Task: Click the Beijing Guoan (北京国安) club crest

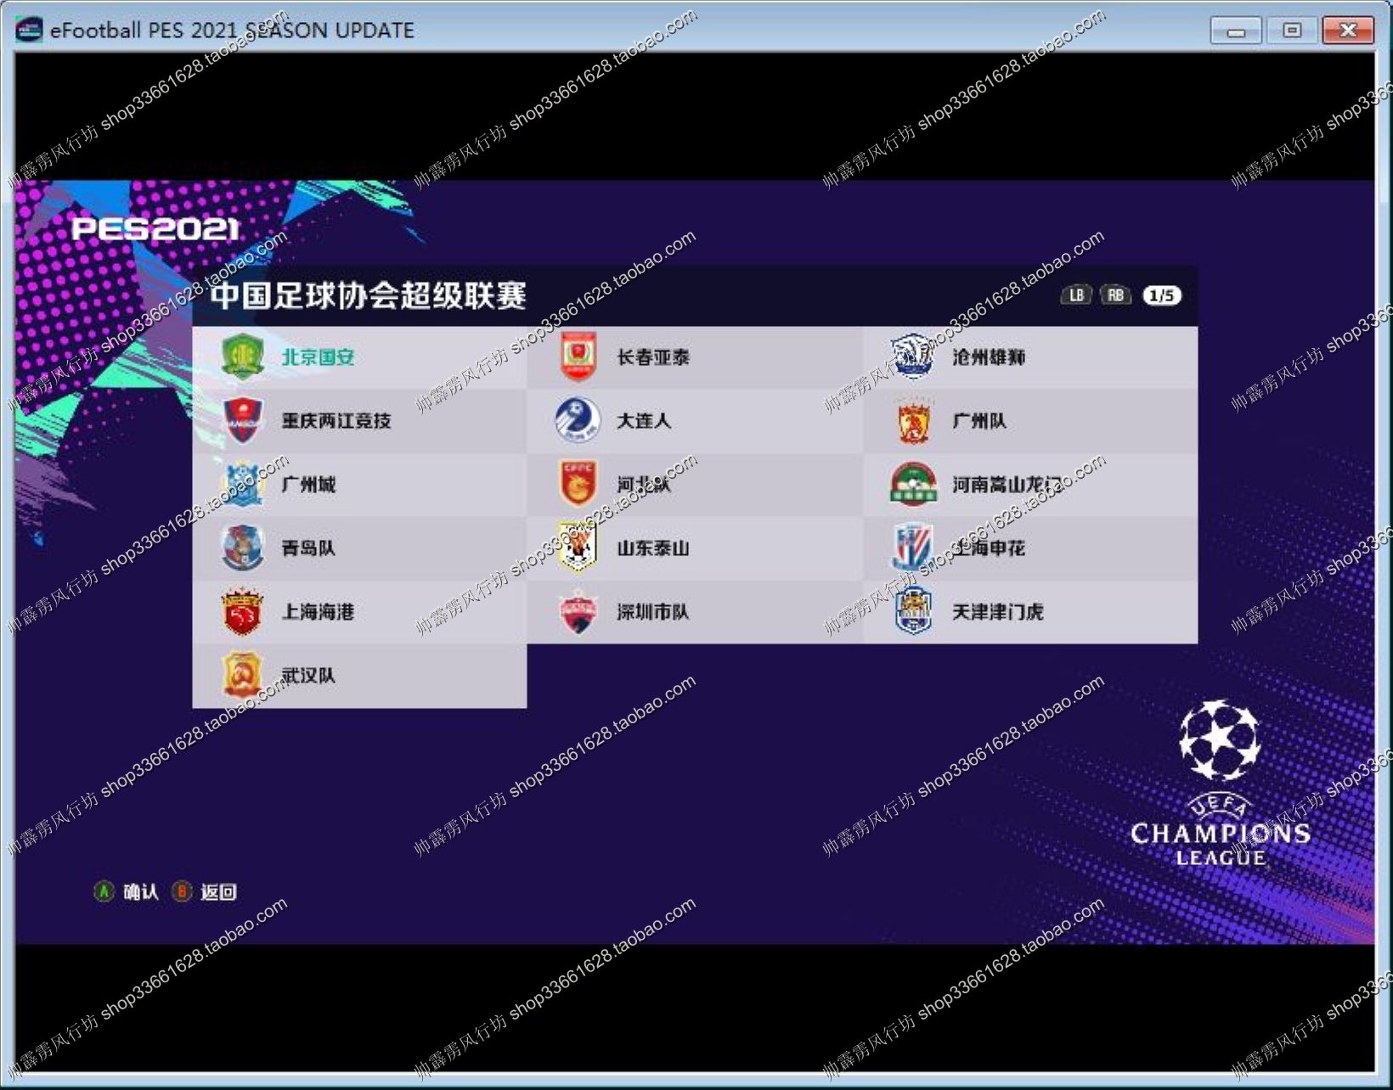Action: [x=243, y=357]
